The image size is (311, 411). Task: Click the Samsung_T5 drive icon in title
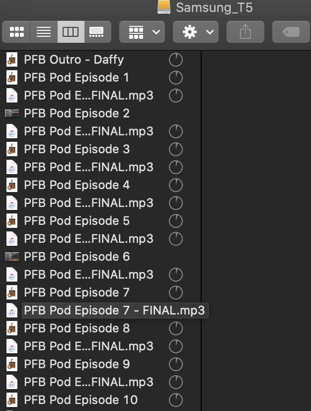164,7
